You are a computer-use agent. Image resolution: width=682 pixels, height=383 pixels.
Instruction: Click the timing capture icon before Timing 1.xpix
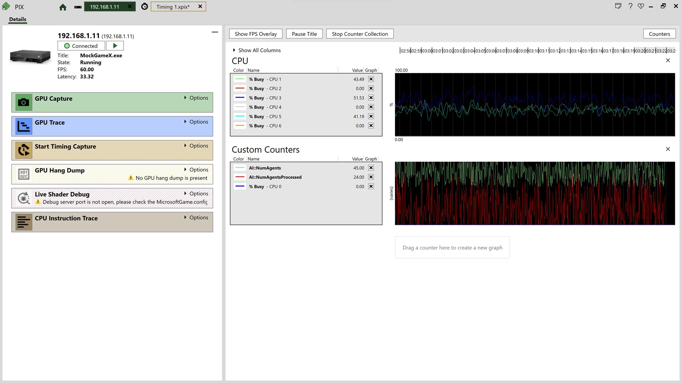(x=145, y=7)
